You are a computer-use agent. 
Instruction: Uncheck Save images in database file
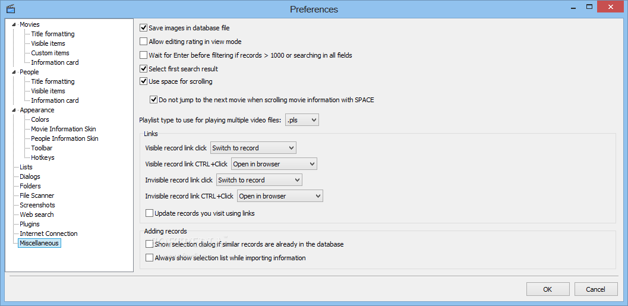point(143,28)
